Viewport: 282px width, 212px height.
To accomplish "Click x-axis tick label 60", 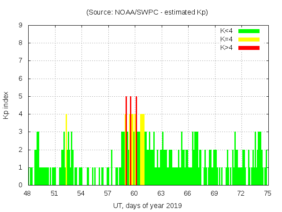I will [134, 193].
